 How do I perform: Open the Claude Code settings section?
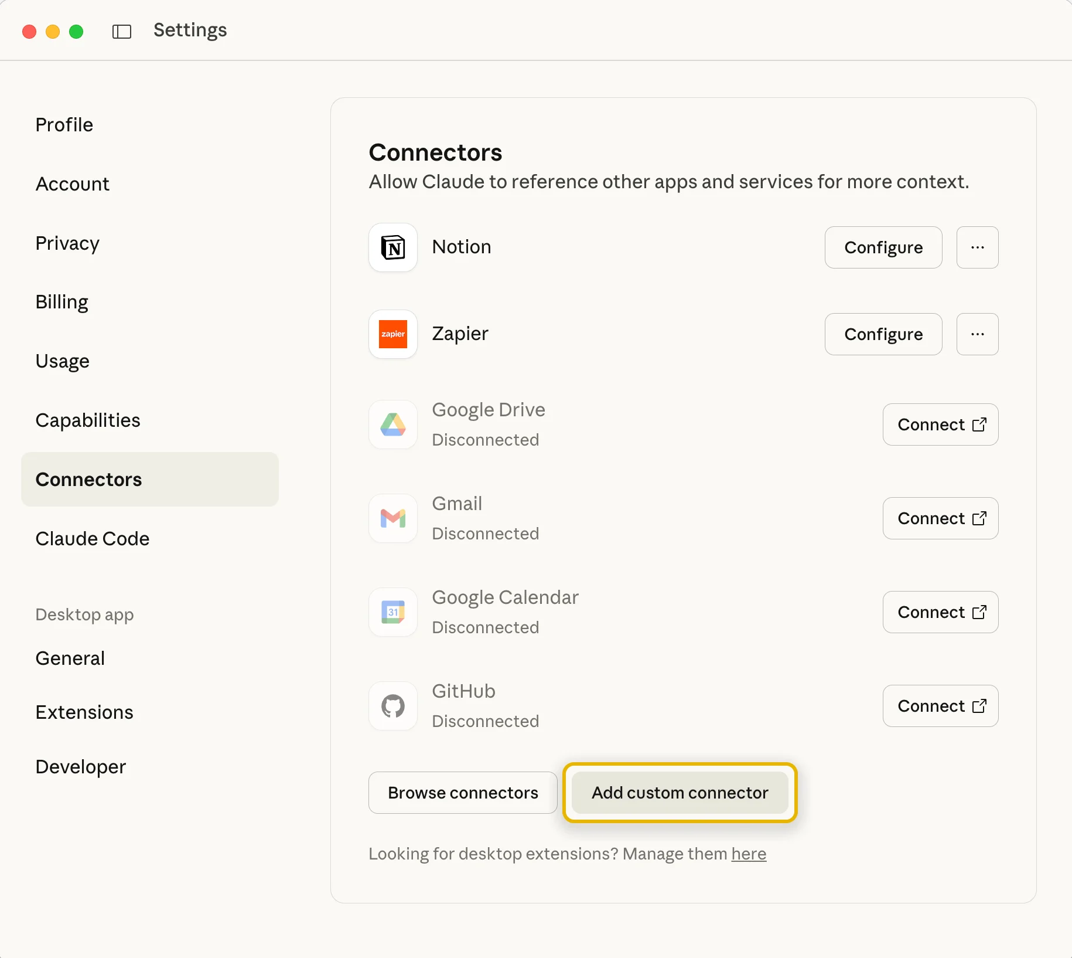[92, 538]
